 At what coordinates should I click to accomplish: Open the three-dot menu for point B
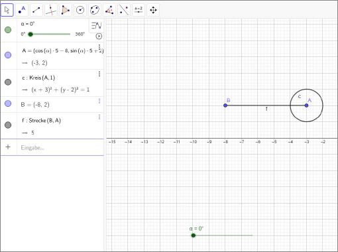99,101
